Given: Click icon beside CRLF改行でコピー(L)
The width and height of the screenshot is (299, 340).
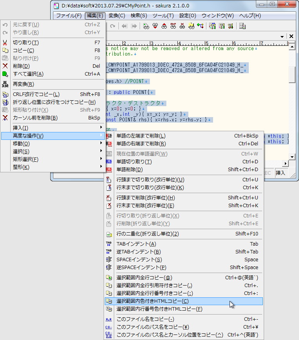Looking at the screenshot, I should [5, 94].
